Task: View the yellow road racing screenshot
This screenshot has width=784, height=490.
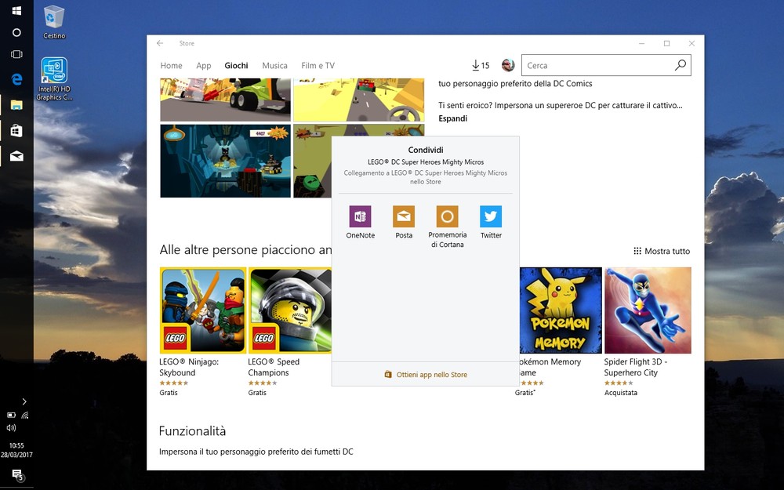Action: [358, 100]
